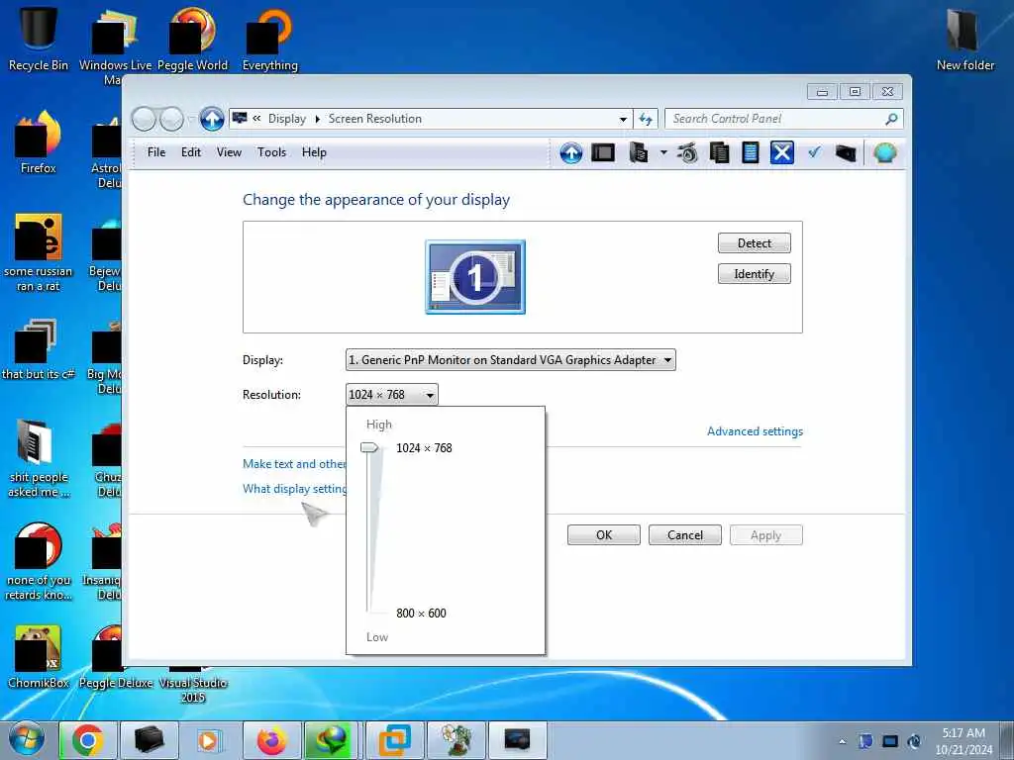Click the blue list sheet toolbar icon

pos(751,153)
